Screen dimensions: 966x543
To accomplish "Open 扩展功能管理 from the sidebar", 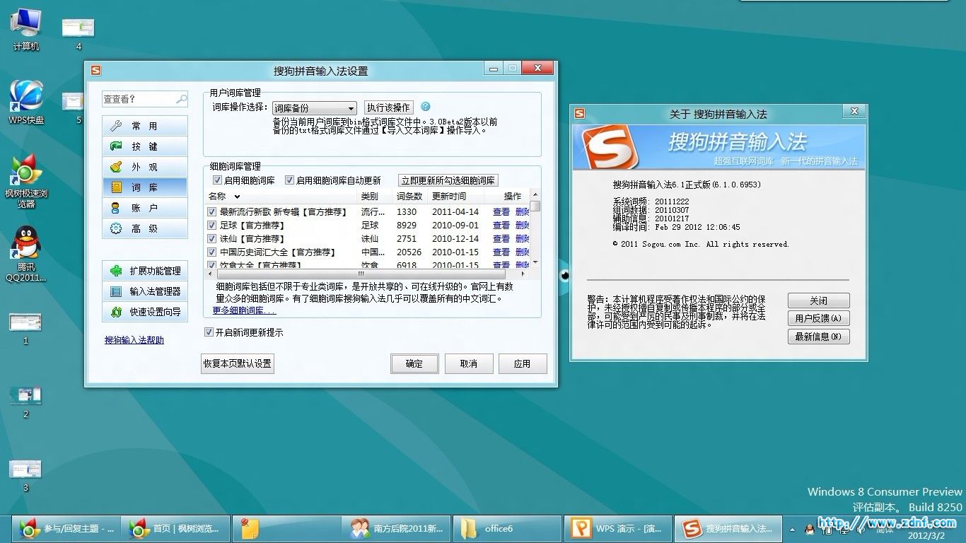I will 145,271.
